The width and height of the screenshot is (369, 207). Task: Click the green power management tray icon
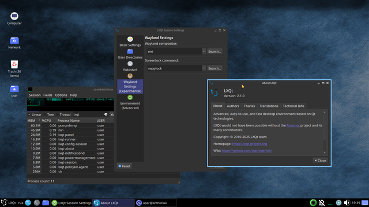(x=313, y=202)
